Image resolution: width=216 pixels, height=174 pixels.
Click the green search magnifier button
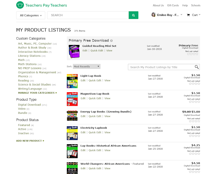click(133, 15)
